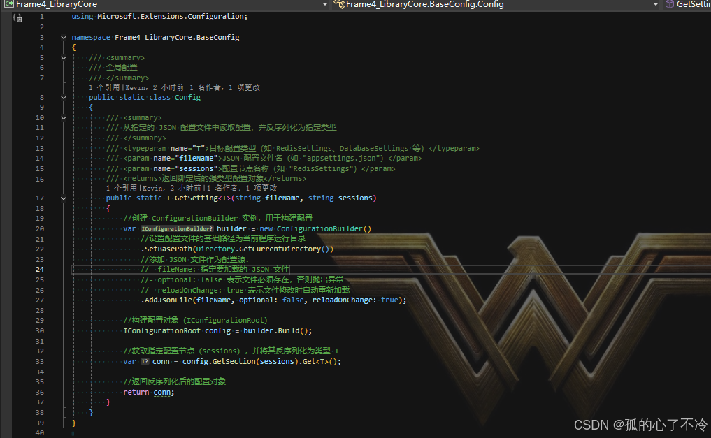Click line number 24 in the margin
Image resolution: width=711 pixels, height=438 pixels.
point(40,270)
